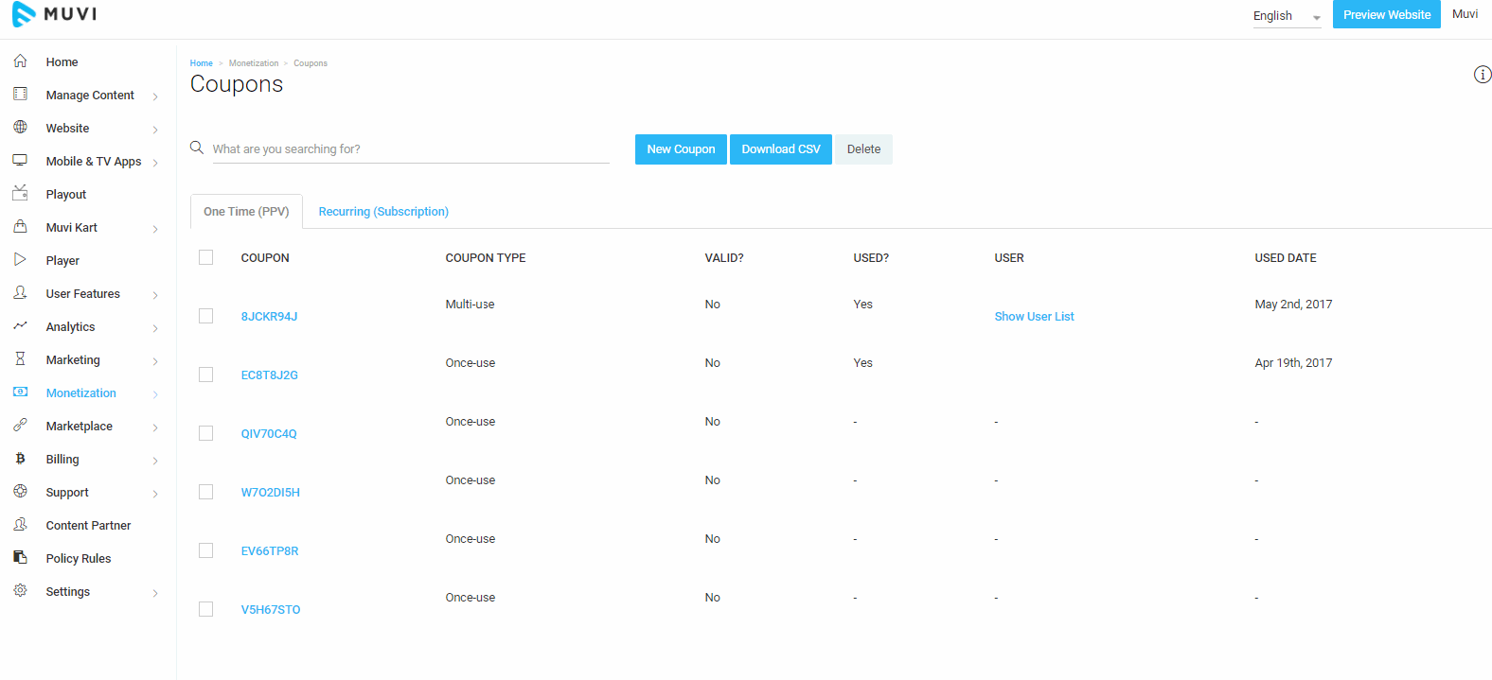Collapse the Monetization chevron
This screenshot has height=680, width=1492.
coord(155,394)
